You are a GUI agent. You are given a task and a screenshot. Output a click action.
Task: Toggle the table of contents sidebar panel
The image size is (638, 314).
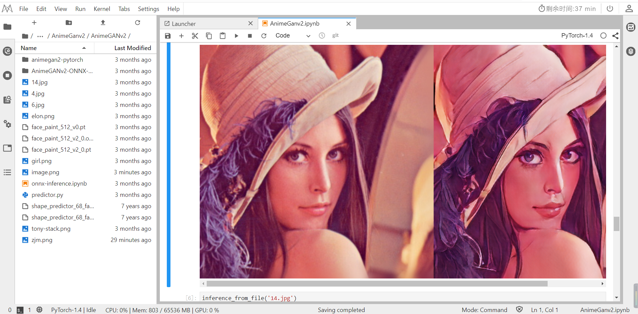tap(7, 172)
